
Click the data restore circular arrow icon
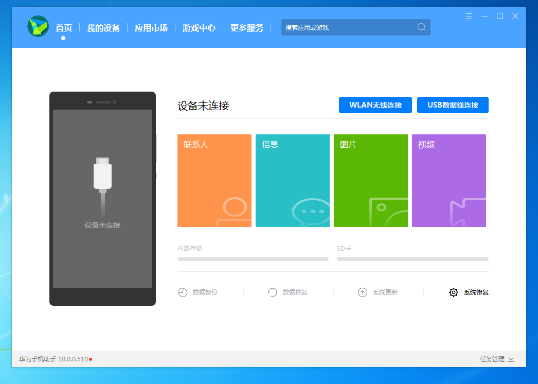click(273, 292)
